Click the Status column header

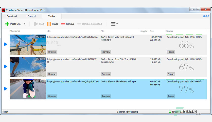click(169, 31)
